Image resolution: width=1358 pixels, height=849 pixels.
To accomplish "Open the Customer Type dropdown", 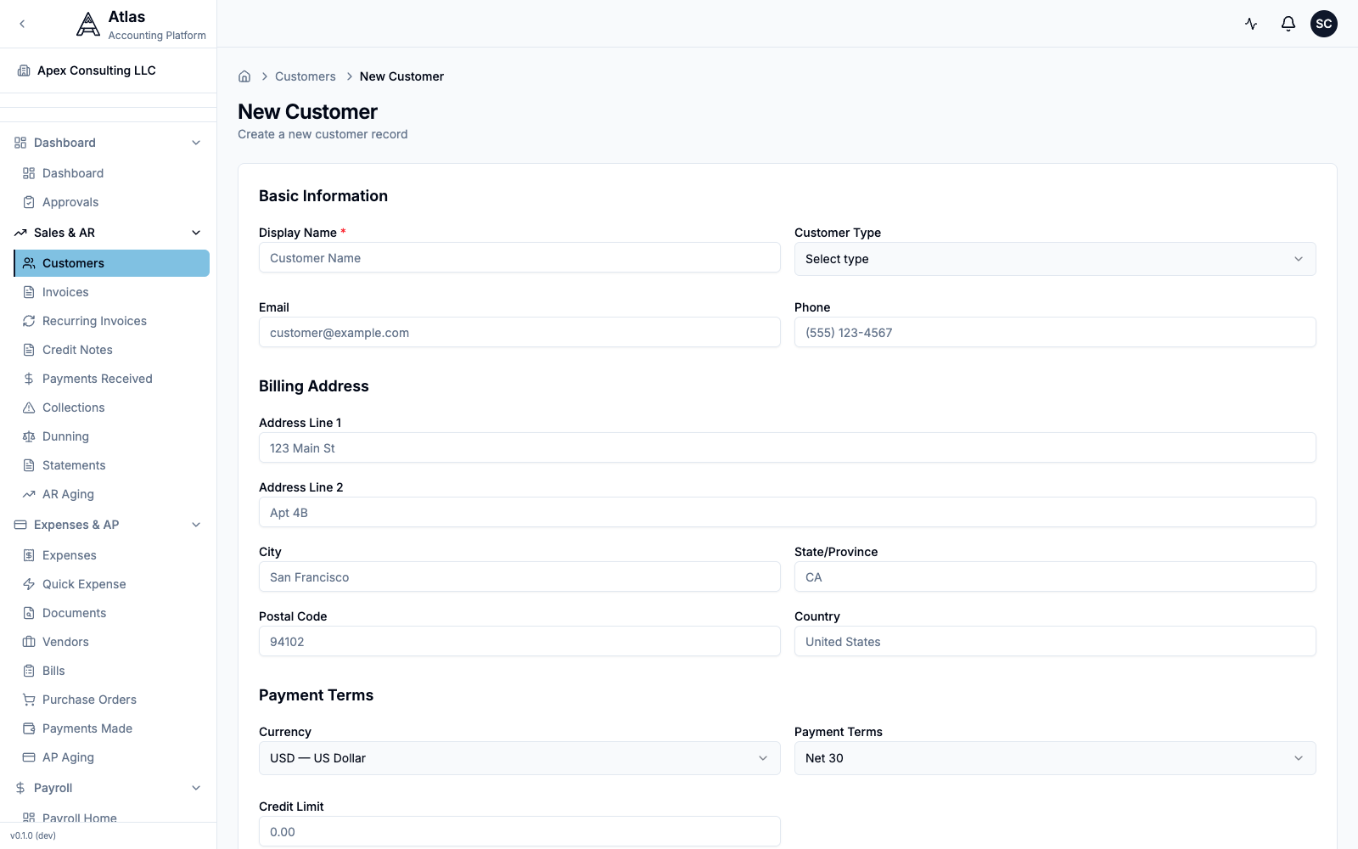I will point(1055,259).
